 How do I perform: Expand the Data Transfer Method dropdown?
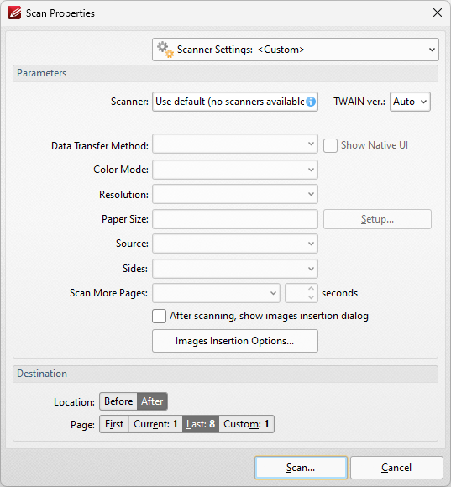point(235,144)
